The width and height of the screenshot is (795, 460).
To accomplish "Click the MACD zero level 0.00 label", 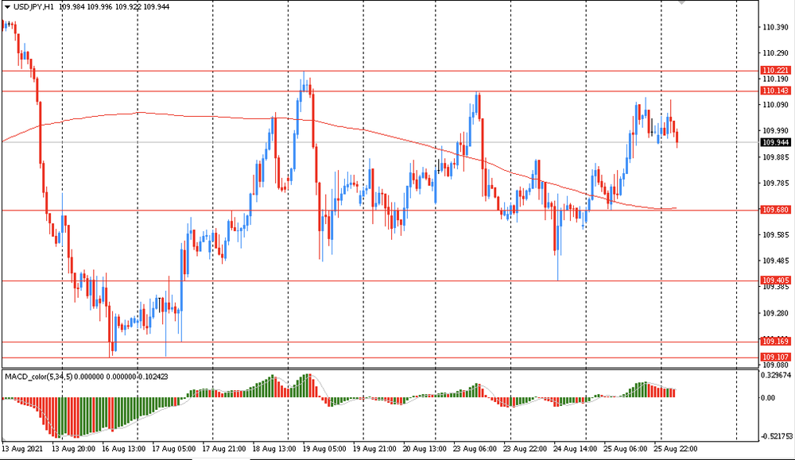I will [x=768, y=398].
